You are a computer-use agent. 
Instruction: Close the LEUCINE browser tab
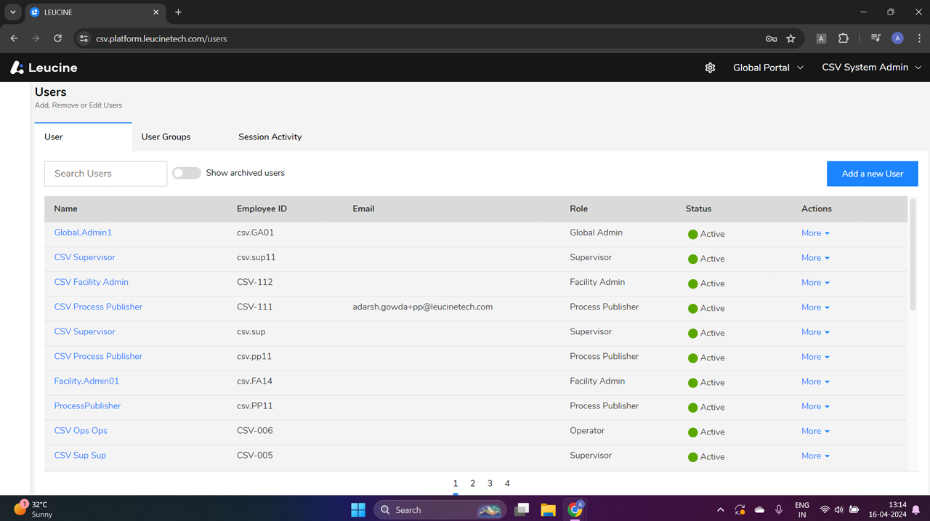point(155,12)
